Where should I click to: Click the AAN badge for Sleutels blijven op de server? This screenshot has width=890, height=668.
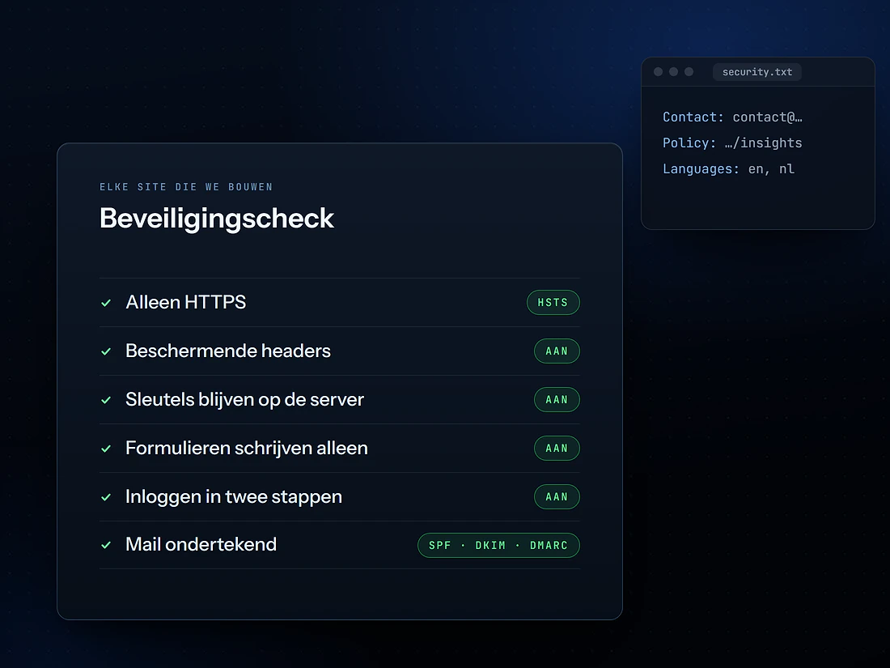coord(557,399)
